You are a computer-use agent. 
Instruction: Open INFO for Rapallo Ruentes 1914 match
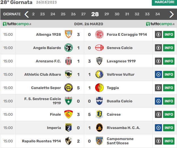point(169,141)
